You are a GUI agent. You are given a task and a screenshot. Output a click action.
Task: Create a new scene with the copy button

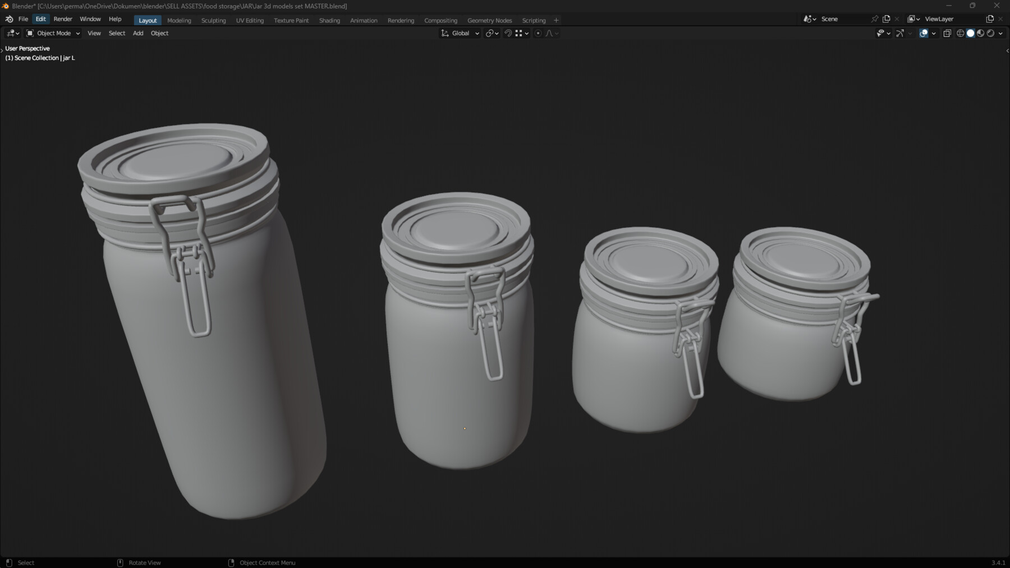click(887, 19)
